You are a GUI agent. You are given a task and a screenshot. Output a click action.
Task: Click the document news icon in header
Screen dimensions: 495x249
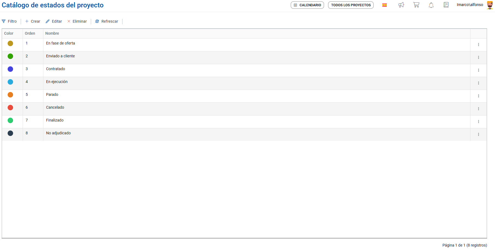click(446, 5)
